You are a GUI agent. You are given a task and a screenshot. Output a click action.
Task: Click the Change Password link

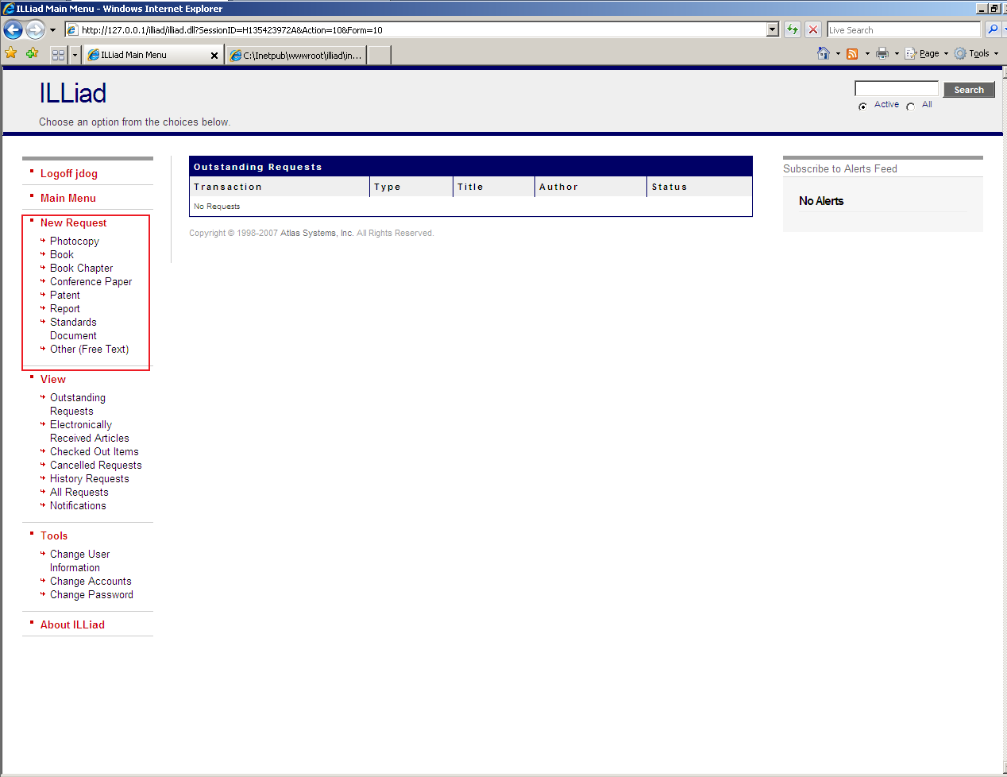point(91,595)
